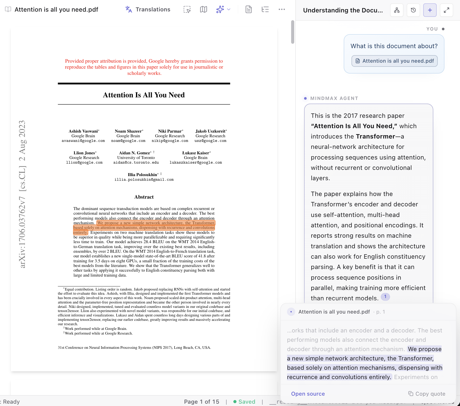The width and height of the screenshot is (460, 406).
Task: Expand the AI sparkle dropdown chevron
Action: pyautogui.click(x=229, y=10)
